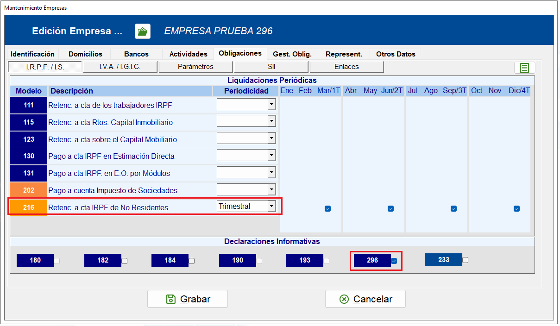Click the green spreadsheet icon near top right
The height and width of the screenshot is (326, 560).
tap(524, 68)
